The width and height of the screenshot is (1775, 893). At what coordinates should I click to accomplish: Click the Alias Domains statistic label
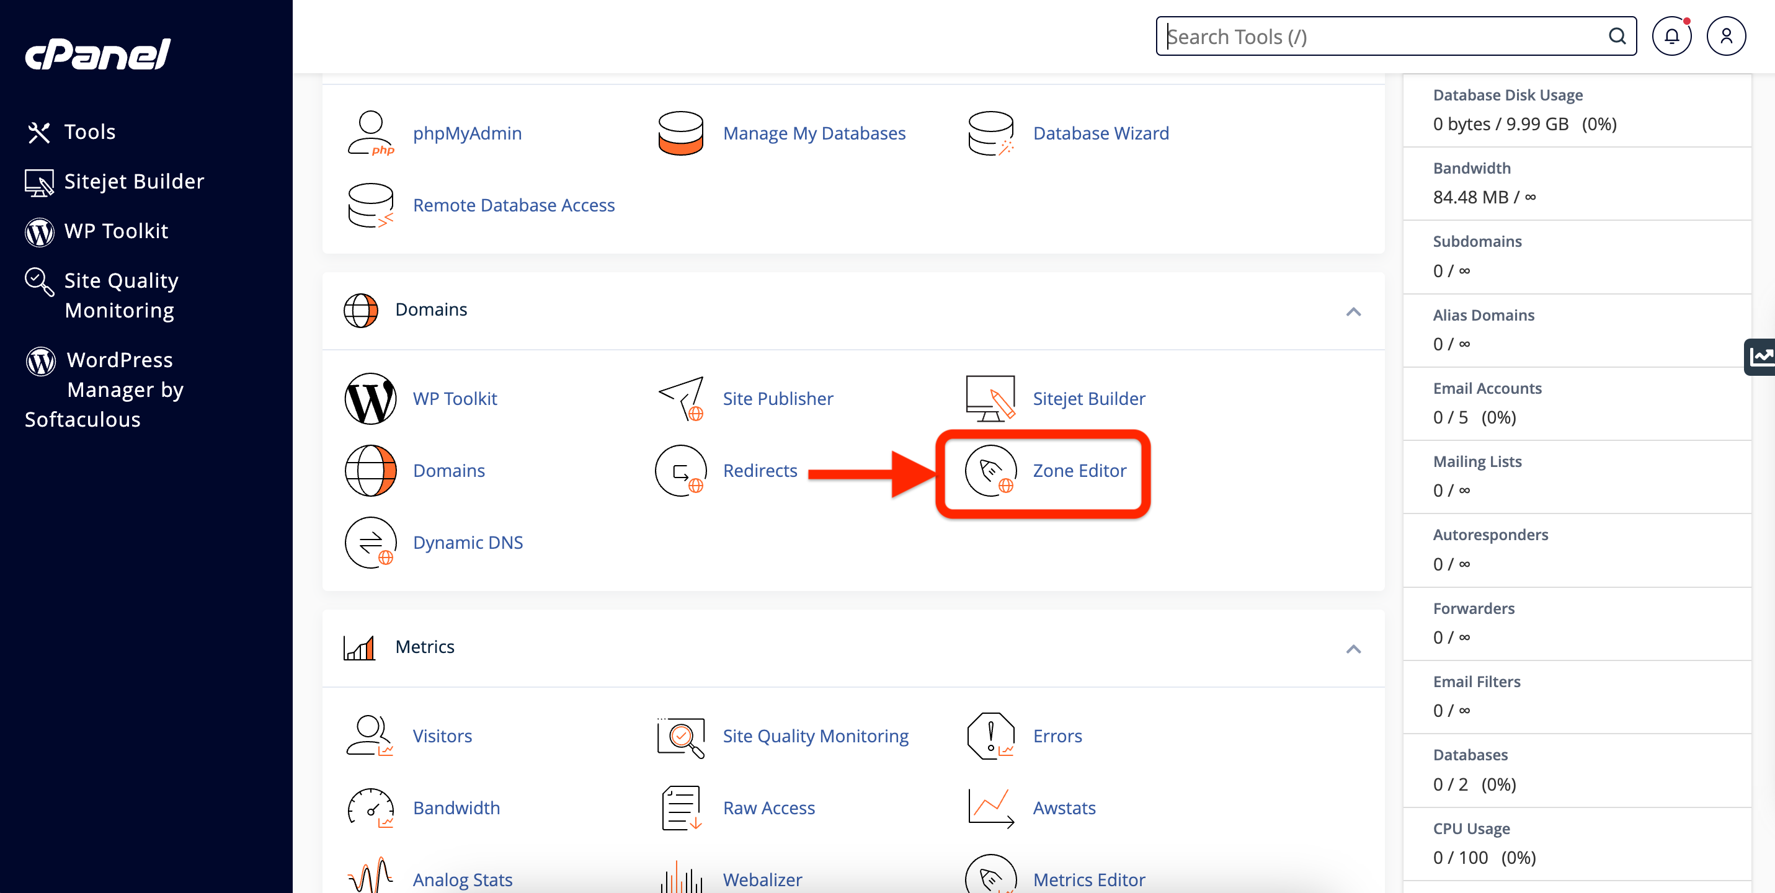(1484, 316)
